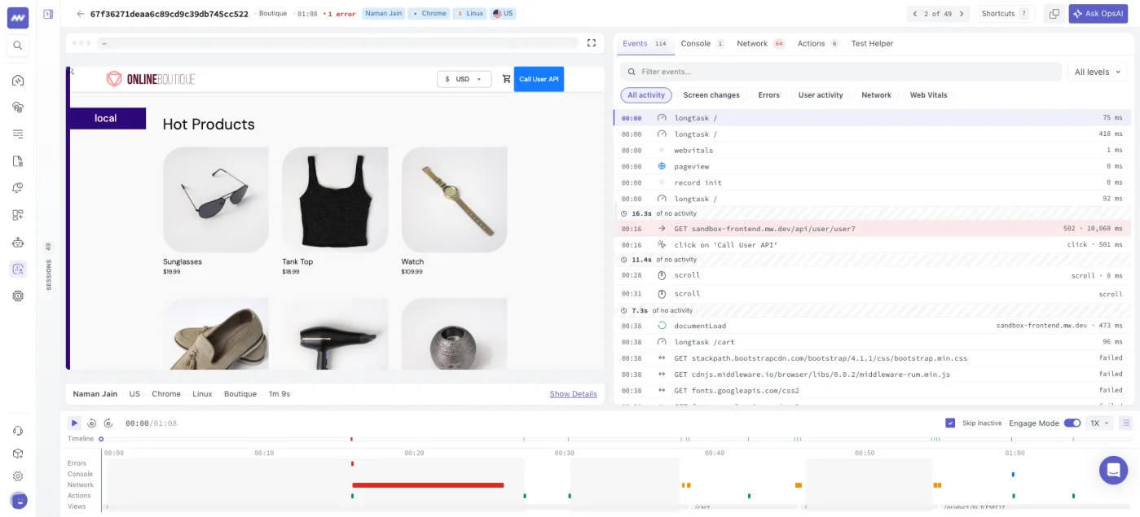Click the long red Network bar on timeline

click(x=428, y=485)
